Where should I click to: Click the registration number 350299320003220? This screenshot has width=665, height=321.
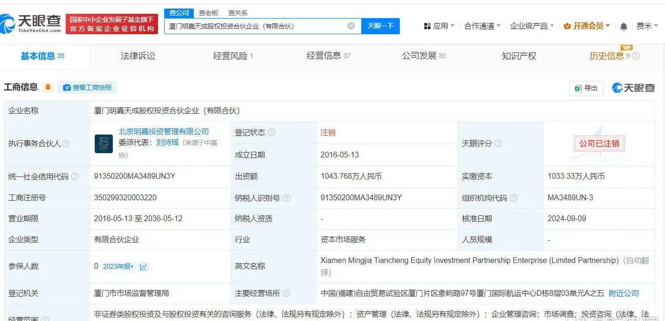click(125, 197)
